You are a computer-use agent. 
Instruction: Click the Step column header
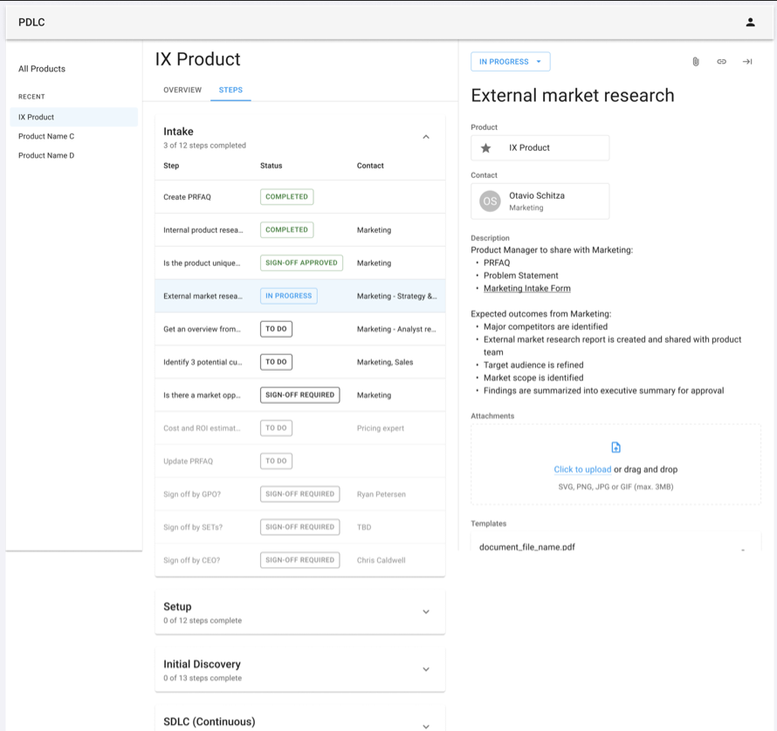171,166
